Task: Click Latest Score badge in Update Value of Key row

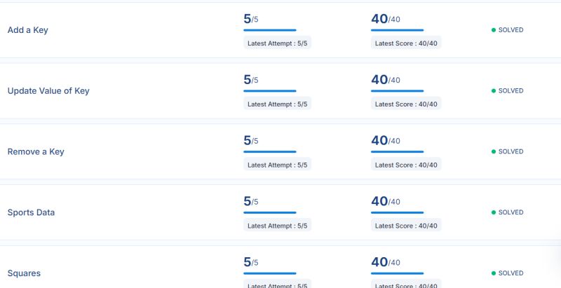Action: (x=406, y=104)
